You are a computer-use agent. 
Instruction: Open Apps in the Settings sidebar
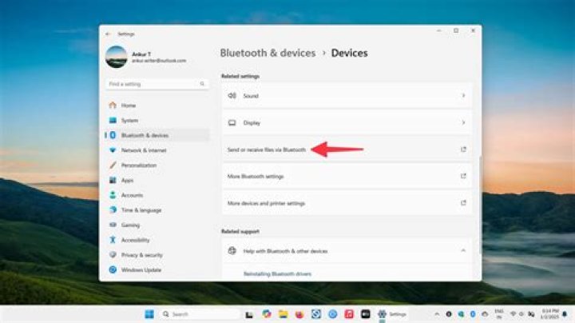157,180
